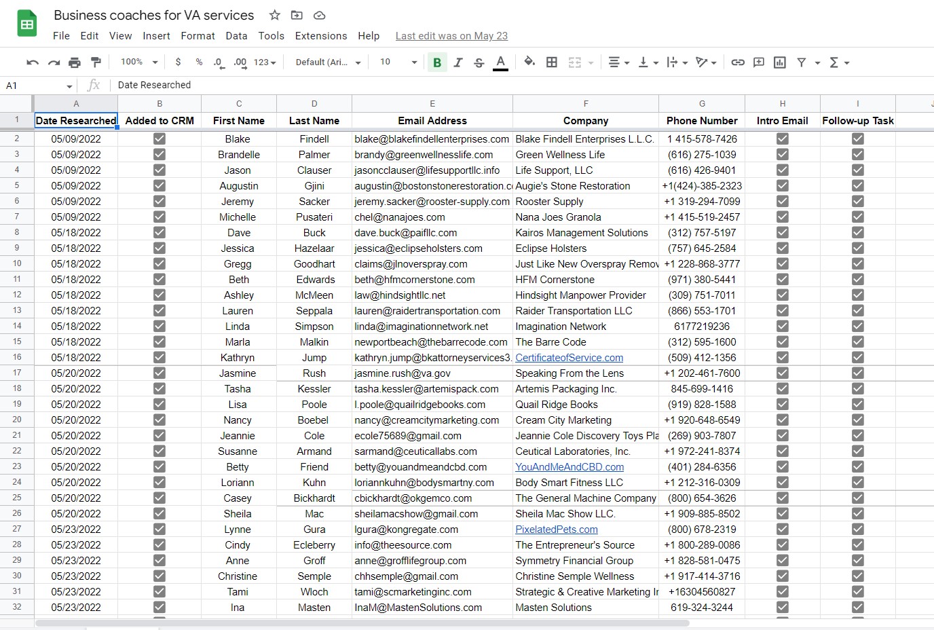Open 'Last edit was on May 23' link
Screen dimensions: 934x630
[x=451, y=36]
